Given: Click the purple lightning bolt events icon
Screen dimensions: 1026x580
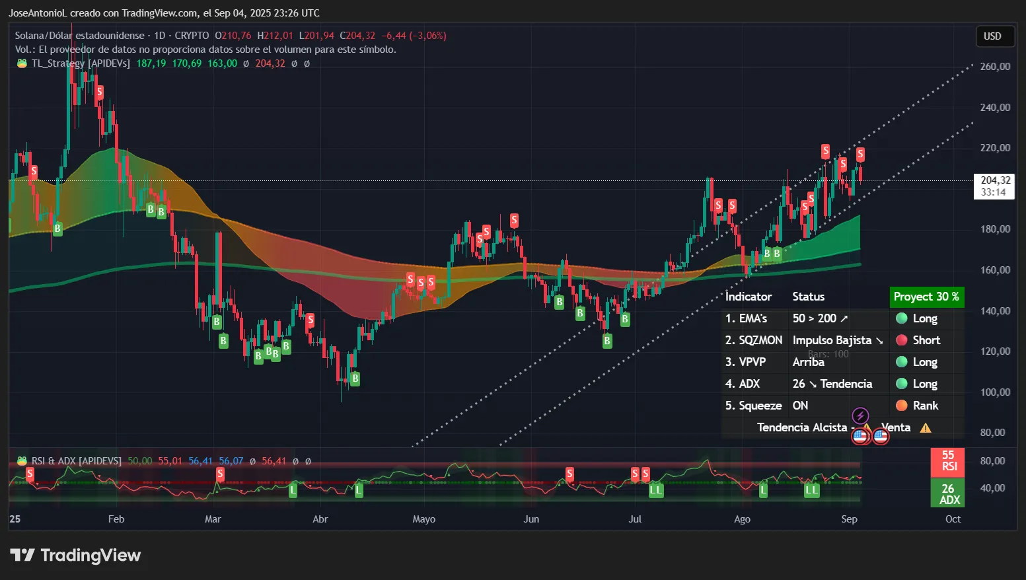Looking at the screenshot, I should click(x=860, y=416).
